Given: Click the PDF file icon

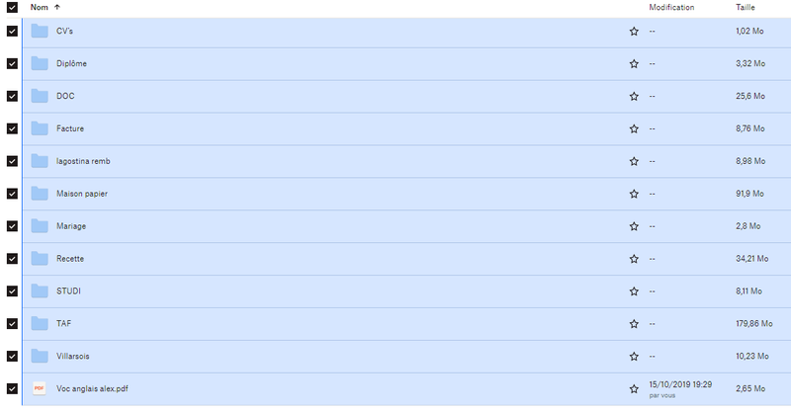Looking at the screenshot, I should click(40, 388).
